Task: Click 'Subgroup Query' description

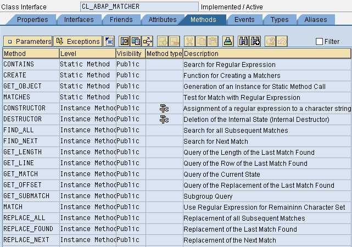Action: click(x=208, y=197)
